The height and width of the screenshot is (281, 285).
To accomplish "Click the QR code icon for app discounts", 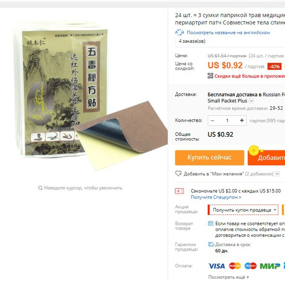I will [210, 76].
